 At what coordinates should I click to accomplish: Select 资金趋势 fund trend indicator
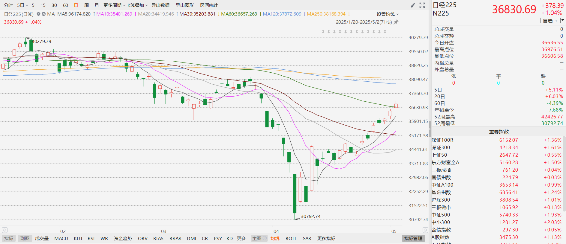[123, 238]
